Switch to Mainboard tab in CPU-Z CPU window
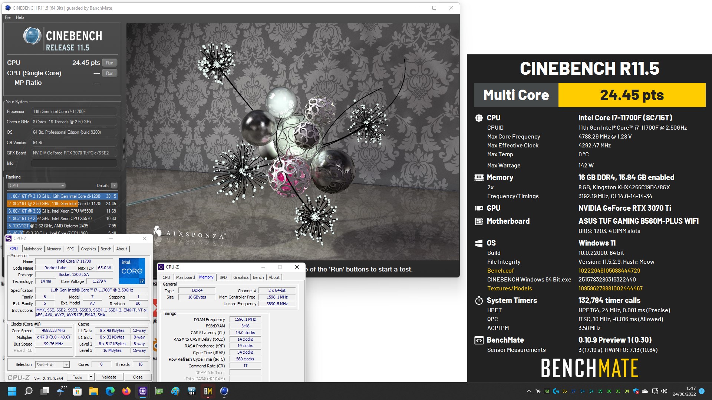Image resolution: width=712 pixels, height=400 pixels. pos(33,249)
